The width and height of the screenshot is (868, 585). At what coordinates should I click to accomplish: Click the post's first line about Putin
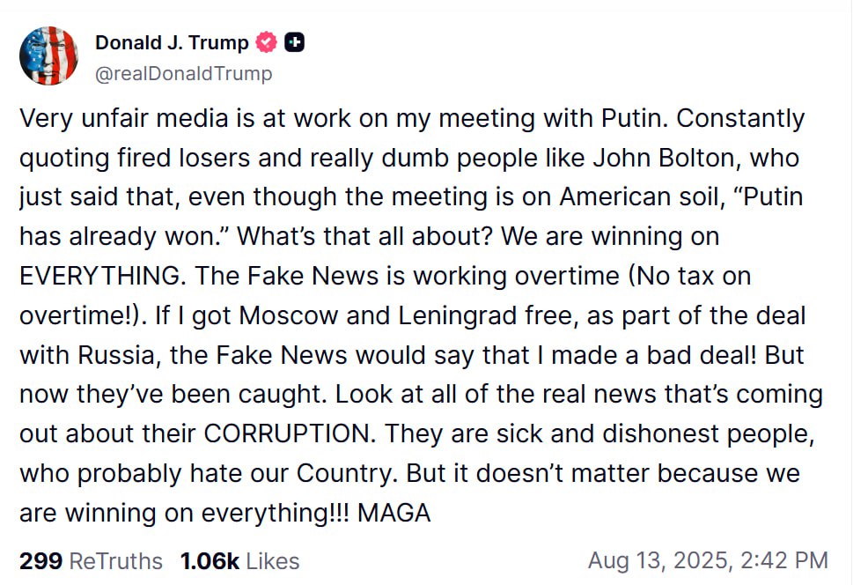(x=412, y=119)
